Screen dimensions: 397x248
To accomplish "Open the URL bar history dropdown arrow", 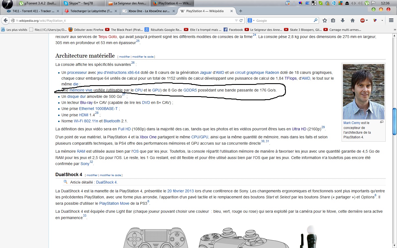I will [x=236, y=20].
